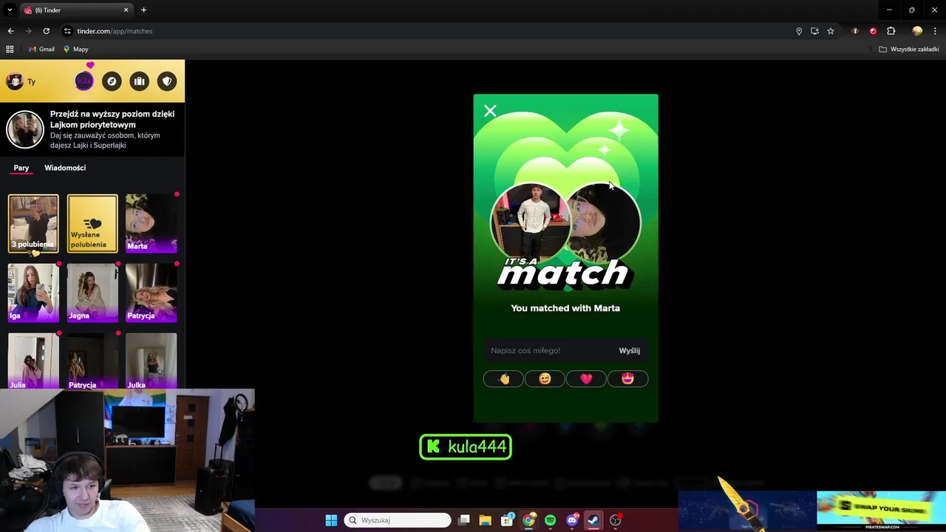This screenshot has width=946, height=532.
Task: Open the red extension icon in toolbar
Action: (x=873, y=31)
